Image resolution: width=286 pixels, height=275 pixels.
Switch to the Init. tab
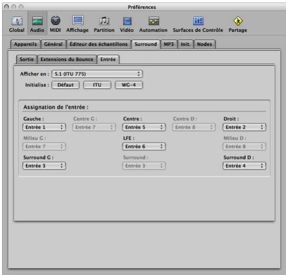click(185, 44)
